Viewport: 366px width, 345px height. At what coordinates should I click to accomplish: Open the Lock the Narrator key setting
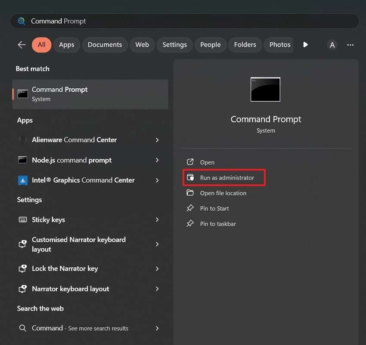click(x=90, y=269)
